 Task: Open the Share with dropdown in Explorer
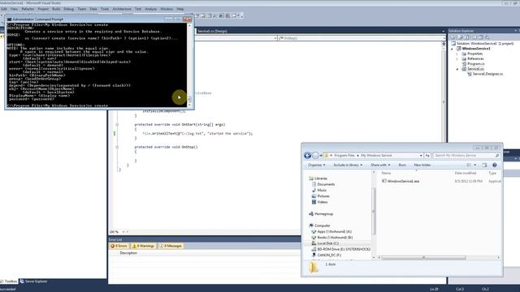(380, 165)
